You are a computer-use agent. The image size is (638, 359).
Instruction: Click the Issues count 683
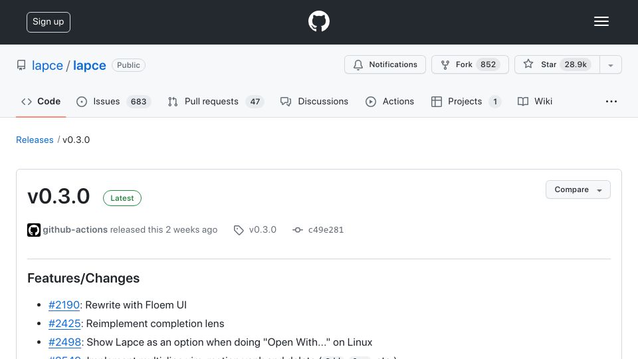click(138, 101)
